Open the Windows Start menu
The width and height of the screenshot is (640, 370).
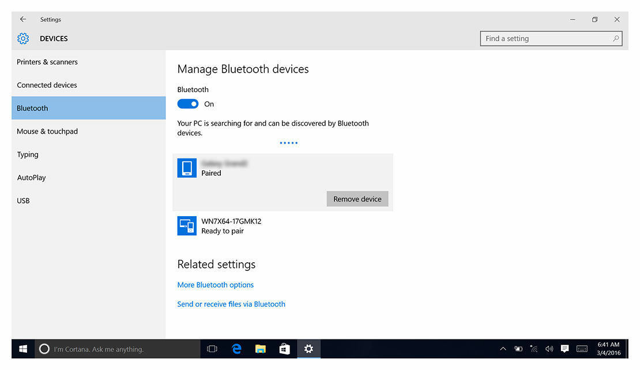pos(23,349)
